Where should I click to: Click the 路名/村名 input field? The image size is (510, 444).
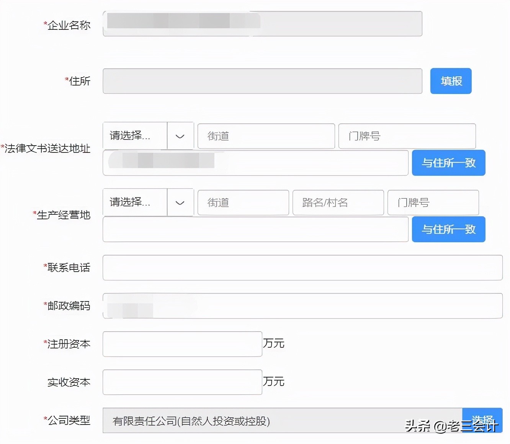tap(338, 203)
